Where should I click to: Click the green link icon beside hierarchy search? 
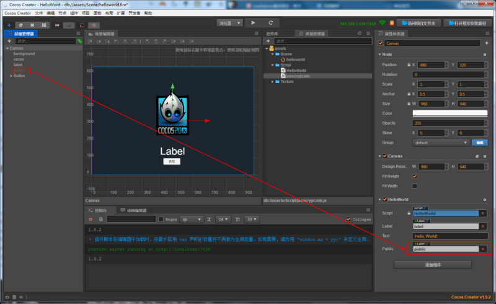(x=80, y=41)
